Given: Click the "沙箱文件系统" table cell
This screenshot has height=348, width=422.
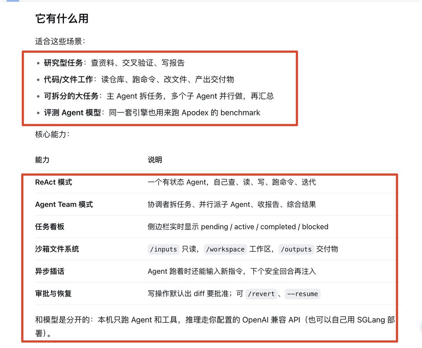Looking at the screenshot, I should 57,249.
